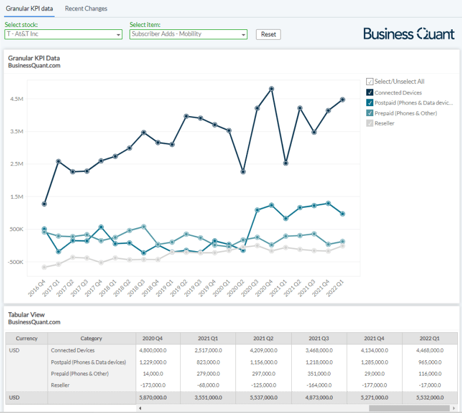Click the 351,000.0 cell

[x=319, y=374]
